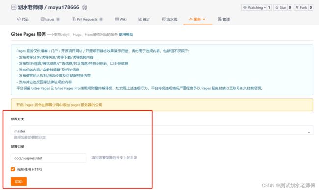This screenshot has width=319, height=190.
Task: Click the 划水老师傅 owner name link
Action: point(30,7)
